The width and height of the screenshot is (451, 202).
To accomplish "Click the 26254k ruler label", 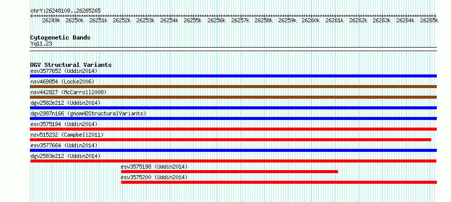I will 169,20.
